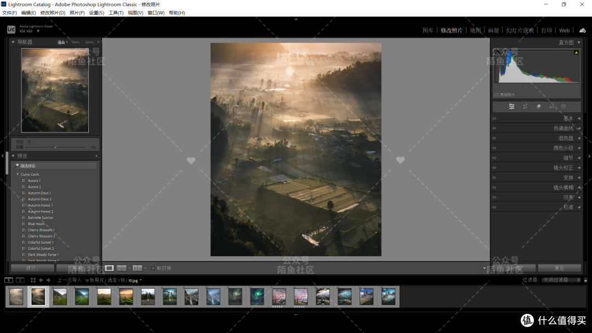Switch to the 幻灯片放映 module
592x333 pixels.
pyautogui.click(x=520, y=30)
